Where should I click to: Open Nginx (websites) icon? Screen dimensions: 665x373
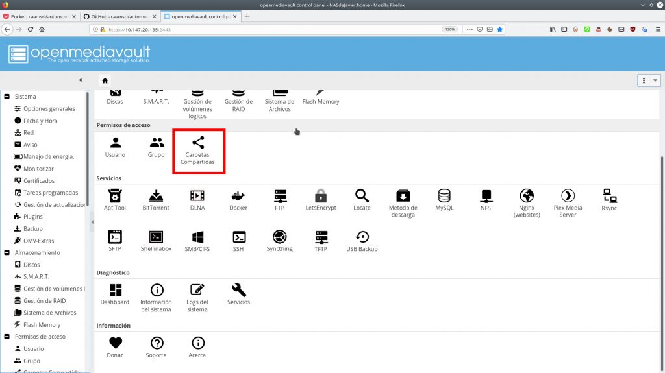527,203
